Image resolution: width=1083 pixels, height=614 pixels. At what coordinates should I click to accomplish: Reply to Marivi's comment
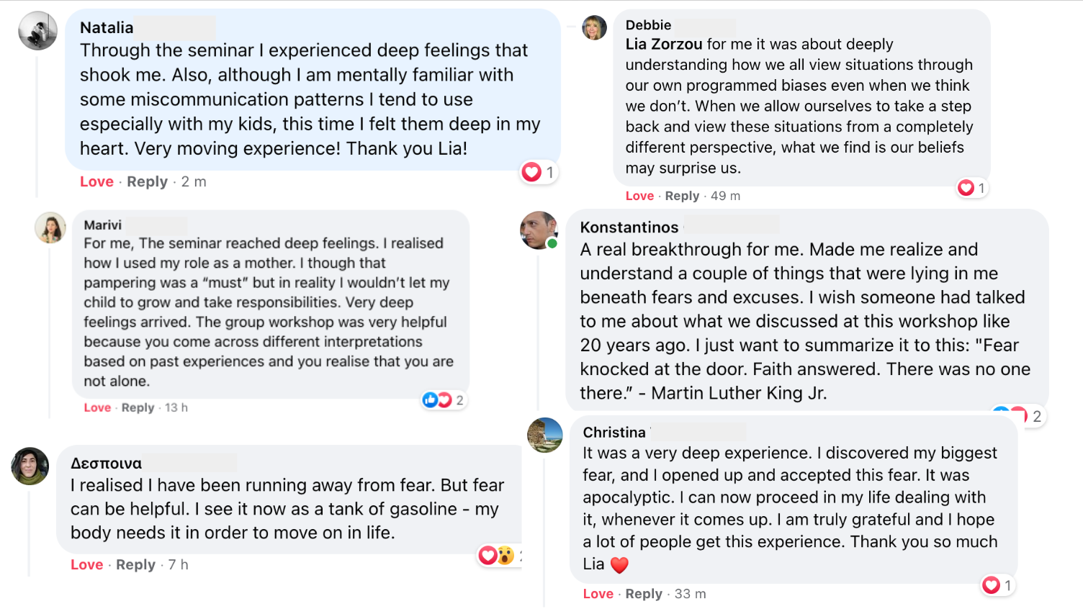pos(138,407)
